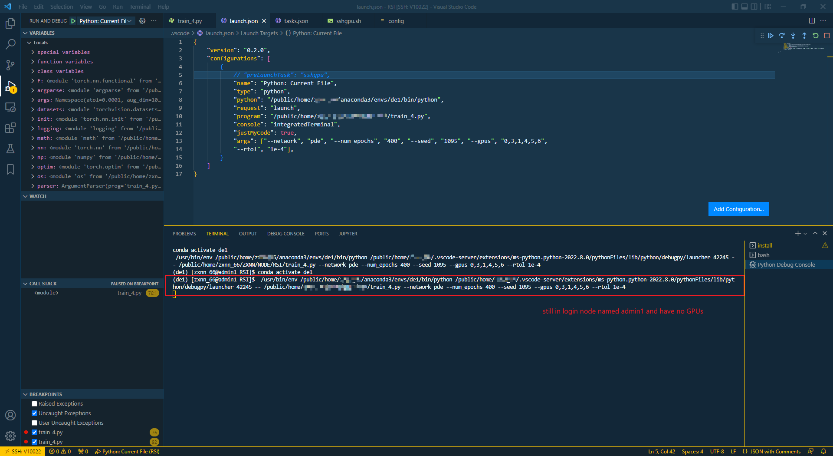Image resolution: width=833 pixels, height=456 pixels.
Task: Click the feedback icon in status bar
Action: point(810,452)
